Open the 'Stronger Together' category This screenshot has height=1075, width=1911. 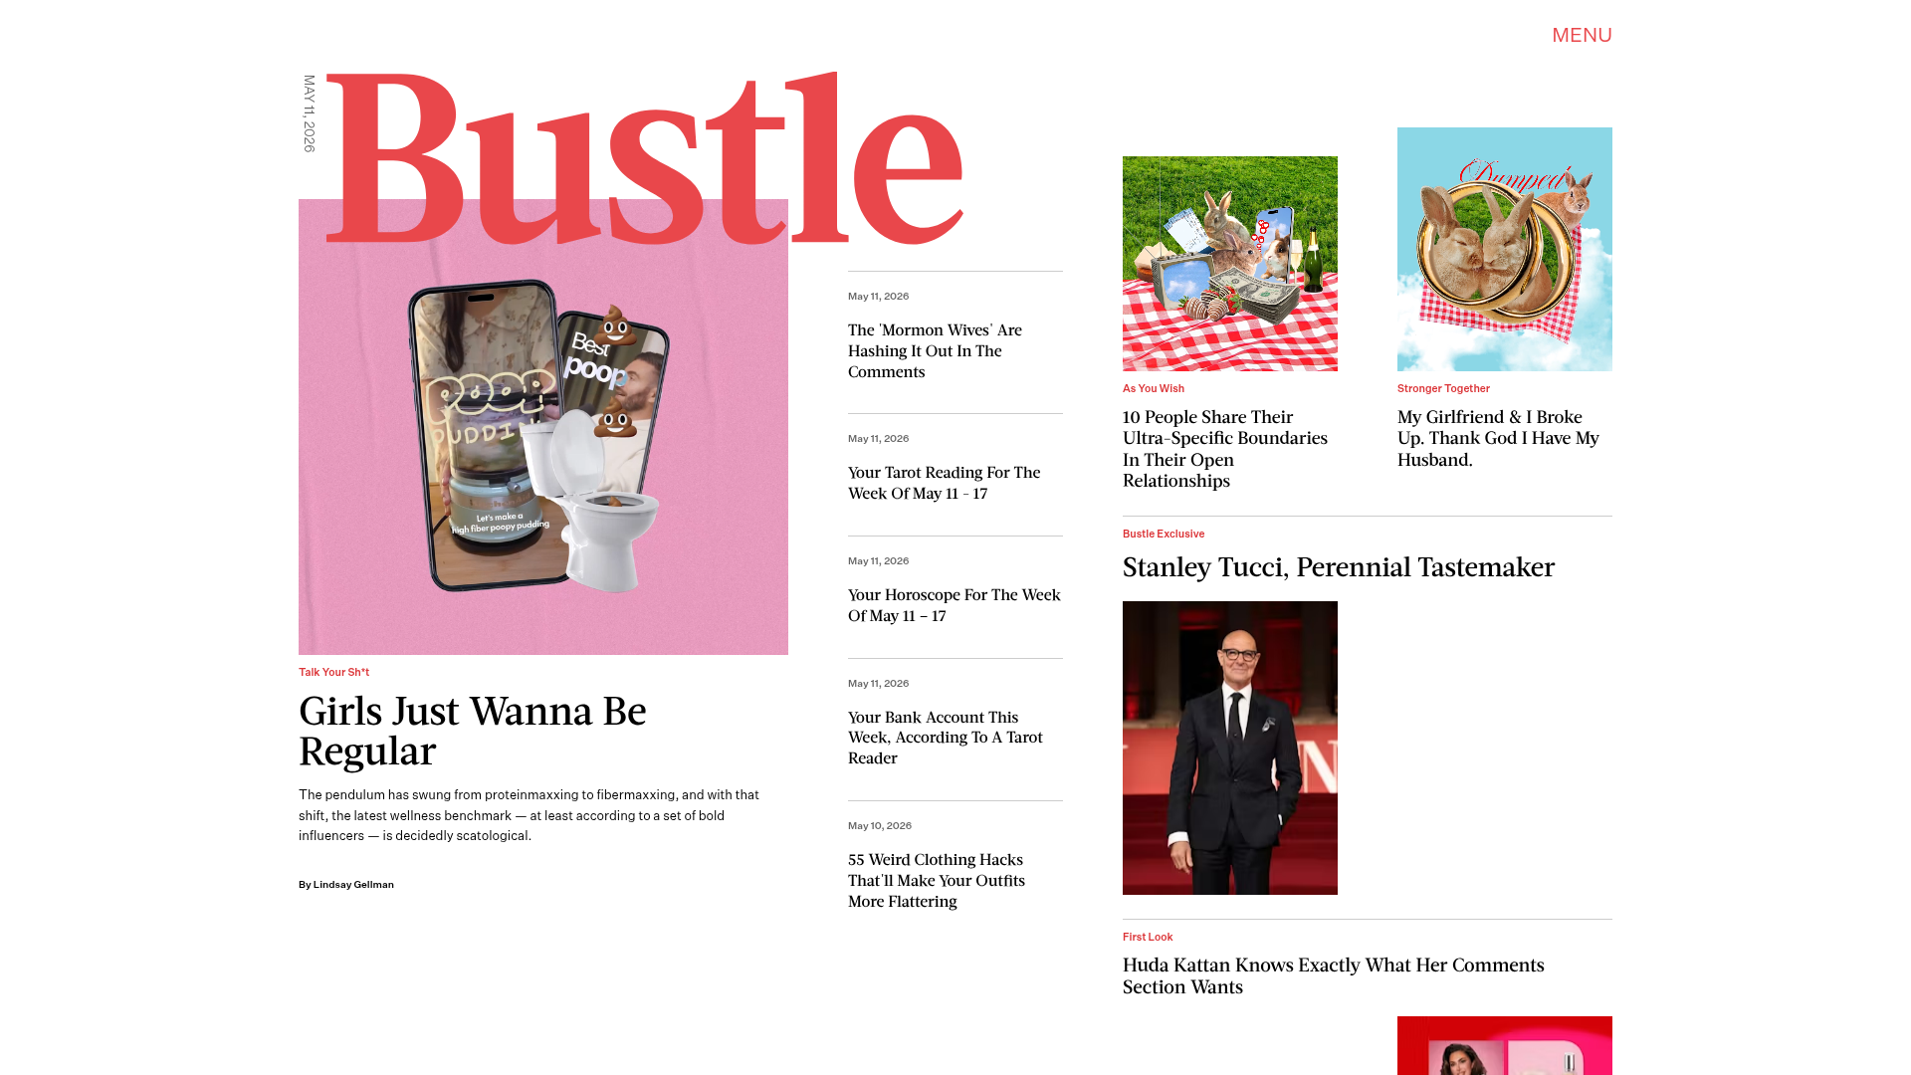(1443, 388)
